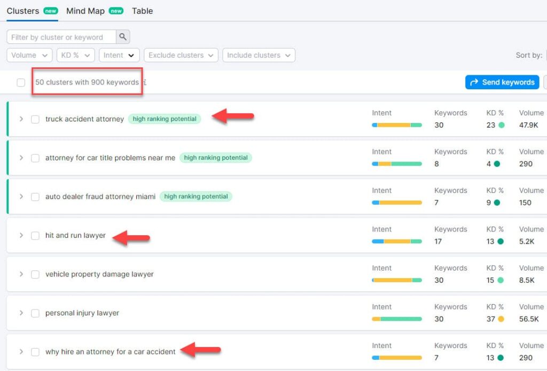Click intent bar for vehicle property damage lawyer

coord(397,280)
